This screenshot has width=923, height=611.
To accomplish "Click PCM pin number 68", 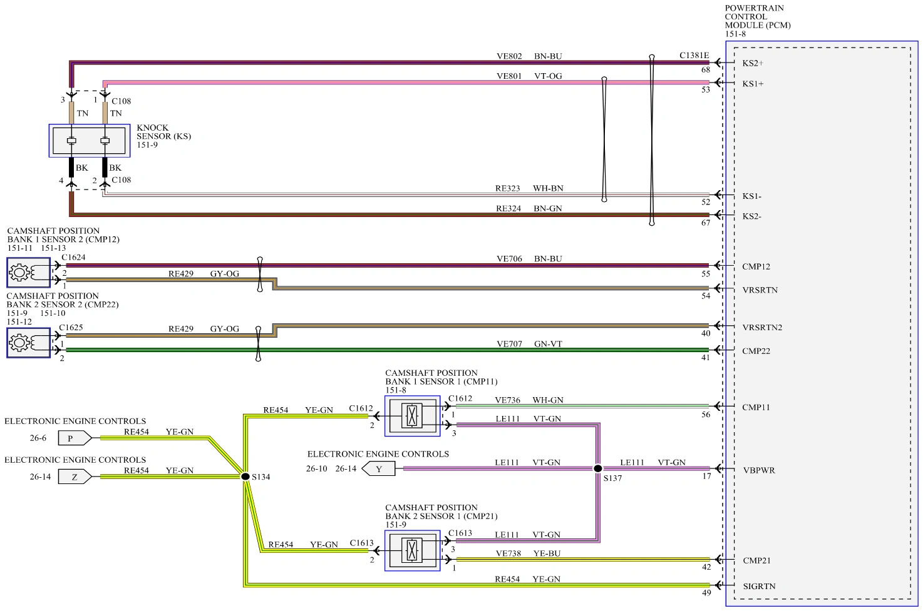I will pyautogui.click(x=706, y=70).
